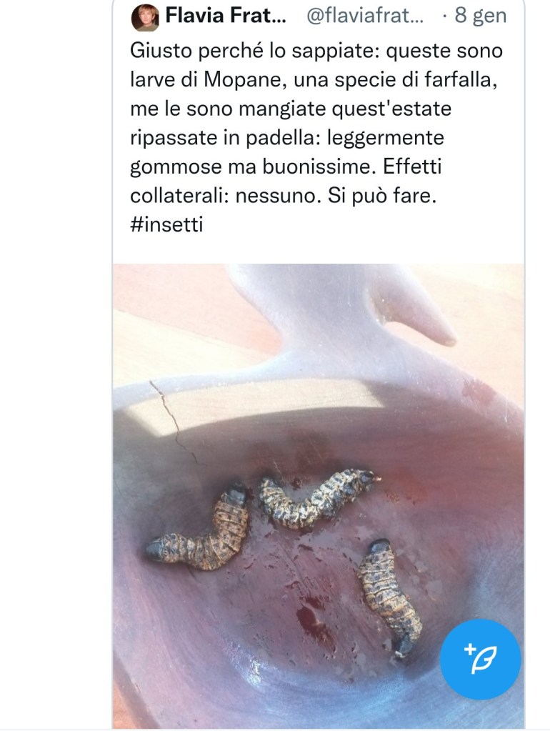Click the word buonissime in the tweet
Viewport: 550px width, 731px height.
(x=319, y=166)
